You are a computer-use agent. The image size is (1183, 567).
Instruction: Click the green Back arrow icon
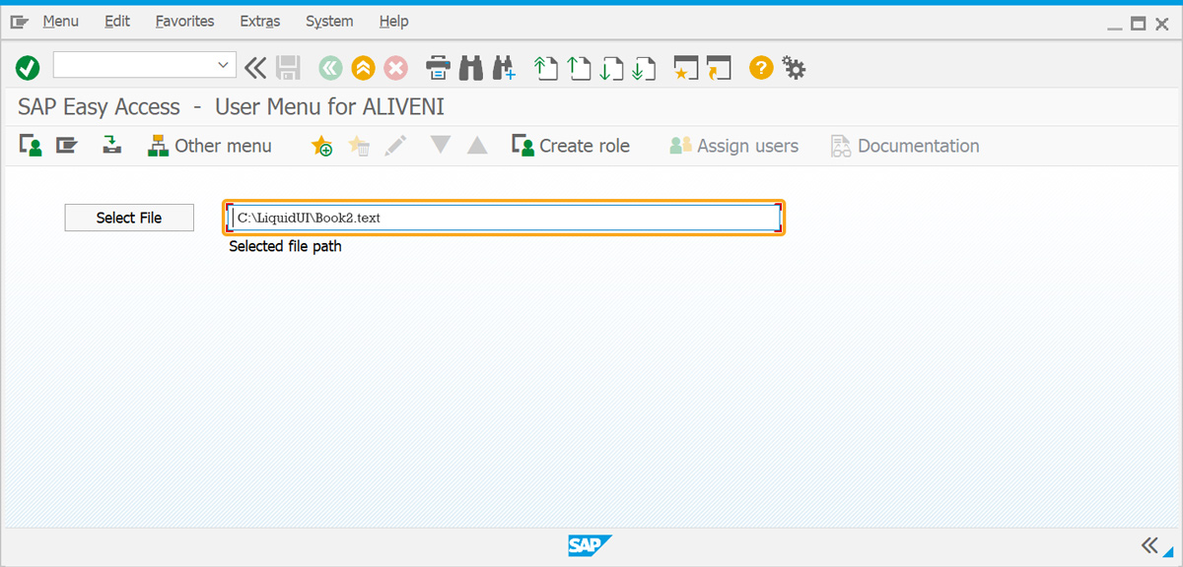pos(330,67)
